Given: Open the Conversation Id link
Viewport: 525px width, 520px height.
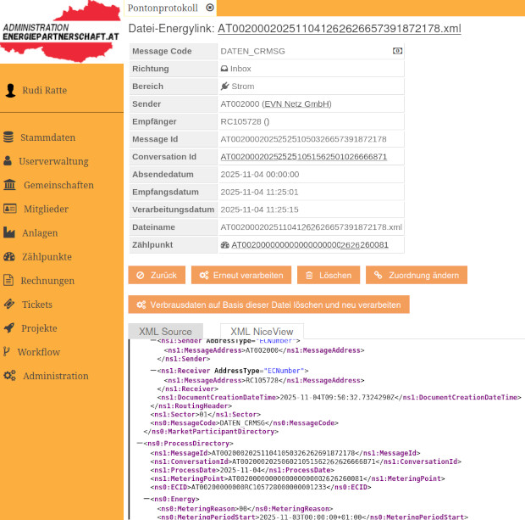Looking at the screenshot, I should pos(303,157).
